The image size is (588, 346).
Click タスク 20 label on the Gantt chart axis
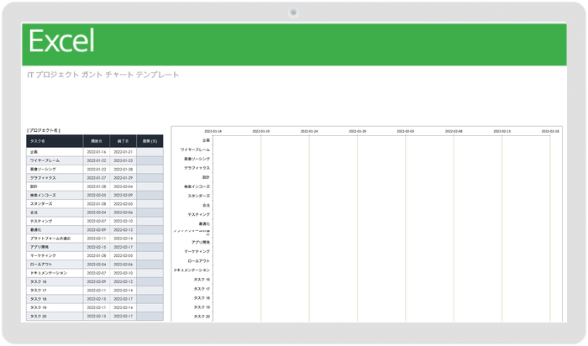point(202,317)
